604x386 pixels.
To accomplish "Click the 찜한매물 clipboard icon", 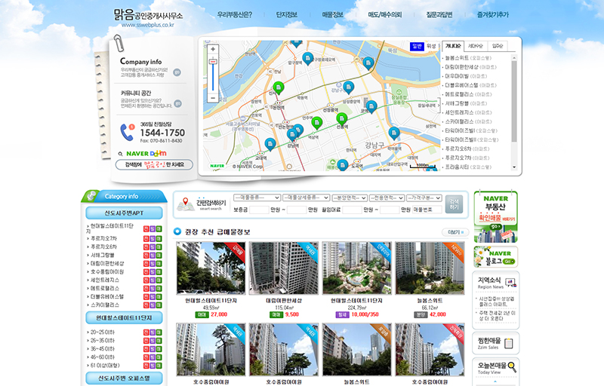I will click(x=508, y=343).
